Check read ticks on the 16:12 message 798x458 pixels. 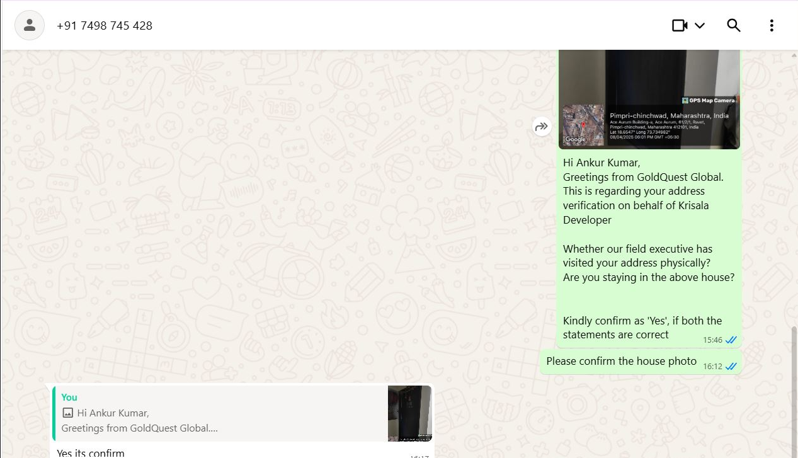[731, 367]
